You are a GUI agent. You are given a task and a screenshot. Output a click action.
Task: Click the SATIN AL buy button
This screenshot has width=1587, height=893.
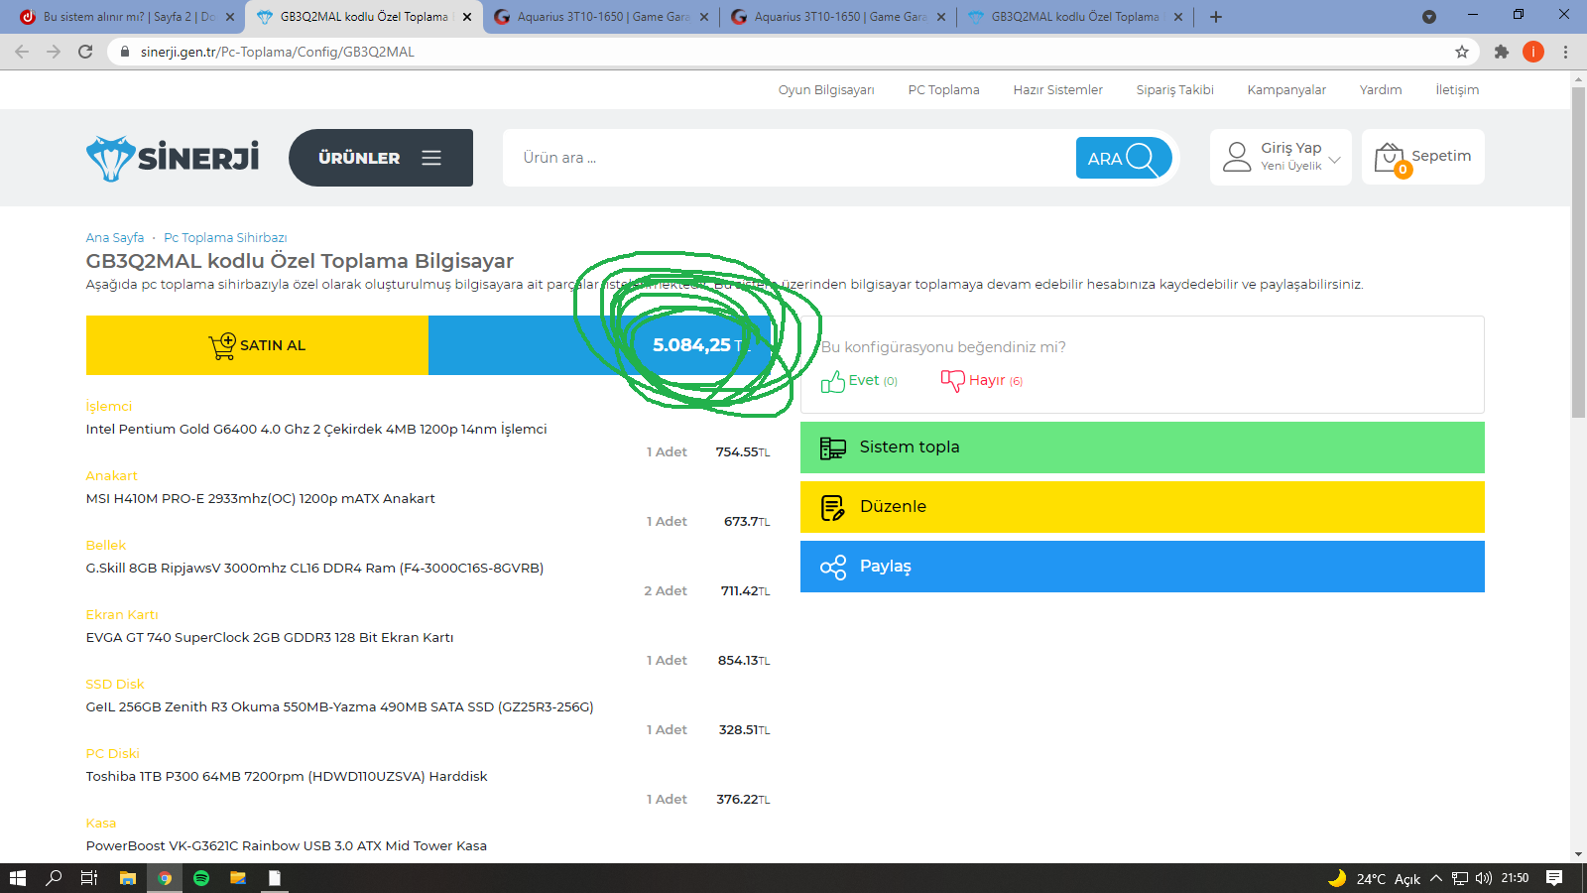click(257, 345)
